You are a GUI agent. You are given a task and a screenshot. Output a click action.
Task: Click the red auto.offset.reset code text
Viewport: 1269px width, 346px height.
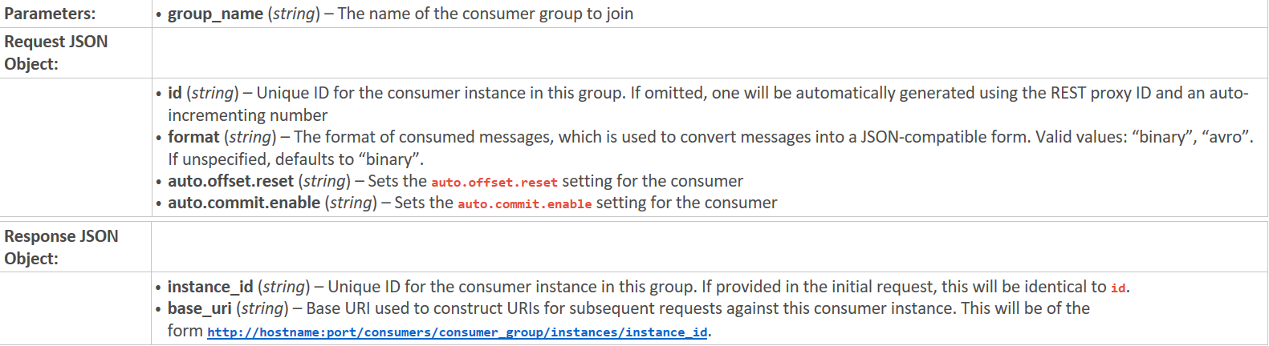[x=494, y=182]
